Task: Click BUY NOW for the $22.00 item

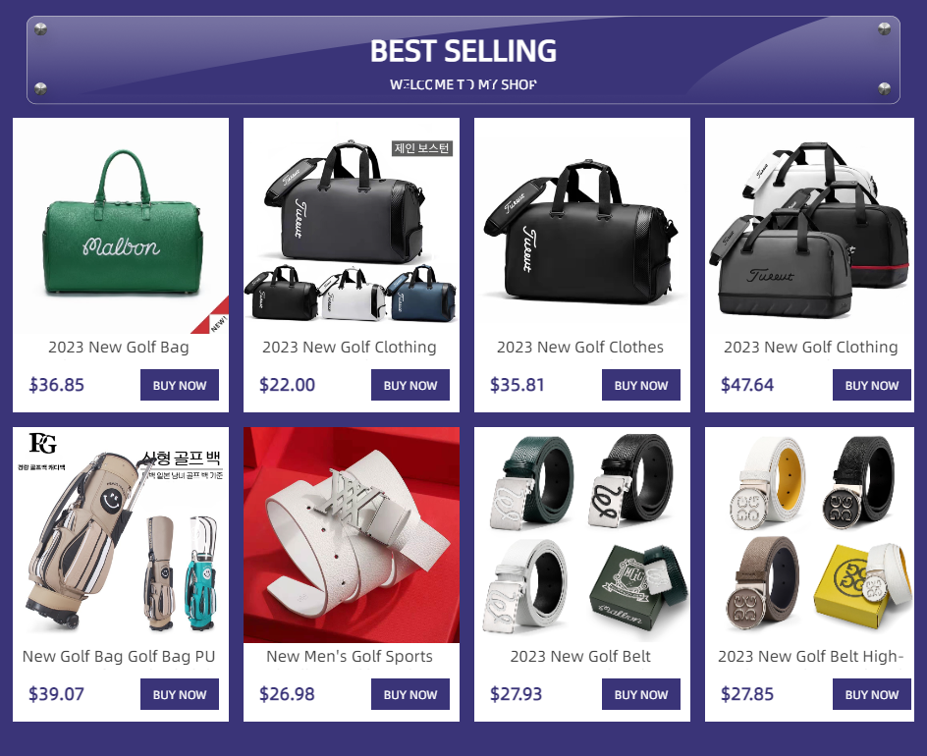Action: [410, 385]
